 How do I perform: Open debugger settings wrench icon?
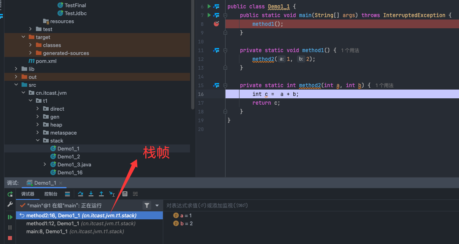(10, 204)
